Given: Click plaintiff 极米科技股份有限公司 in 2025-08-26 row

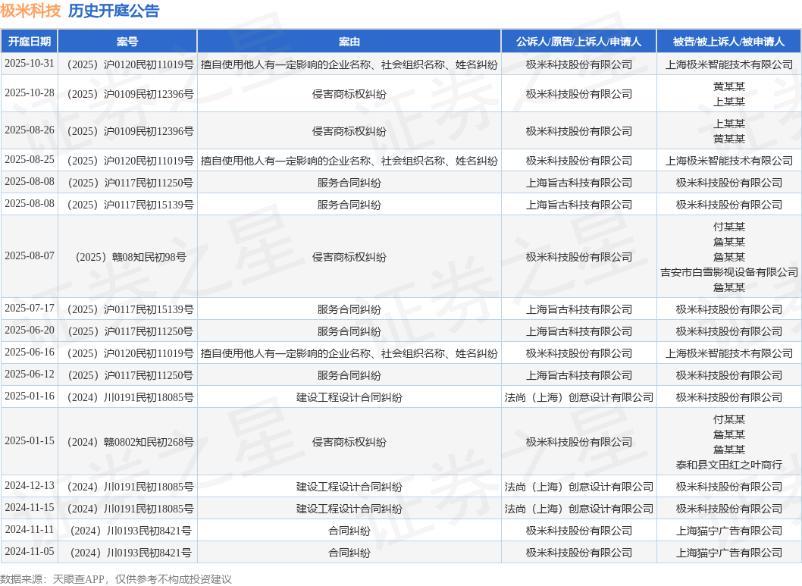Looking at the screenshot, I should point(578,131).
